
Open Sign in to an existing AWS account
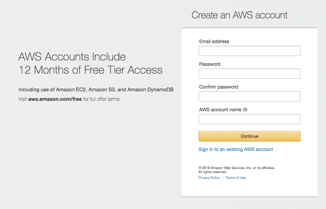click(x=236, y=149)
